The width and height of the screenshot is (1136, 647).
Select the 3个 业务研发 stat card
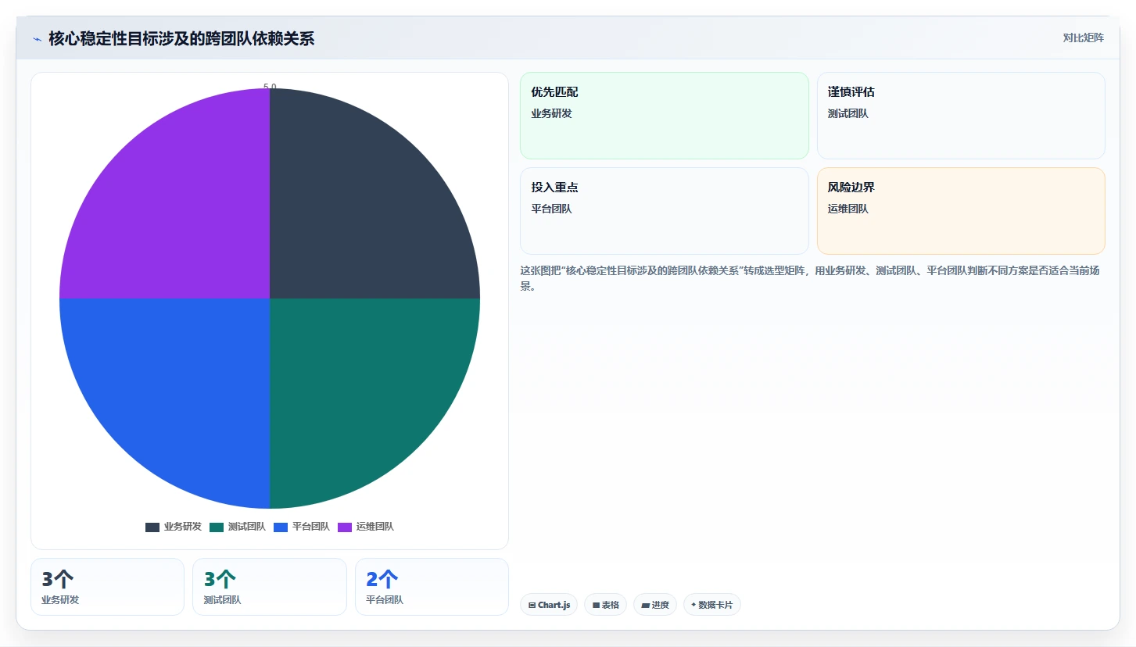pyautogui.click(x=107, y=587)
